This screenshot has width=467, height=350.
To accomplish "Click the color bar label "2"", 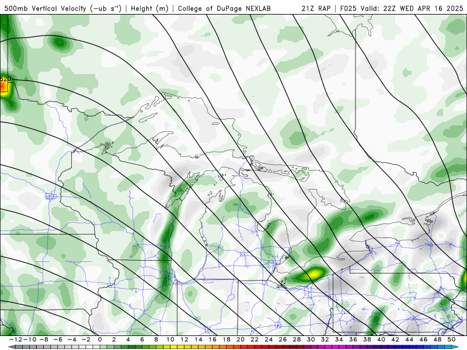I will pyautogui.click(x=114, y=339).
